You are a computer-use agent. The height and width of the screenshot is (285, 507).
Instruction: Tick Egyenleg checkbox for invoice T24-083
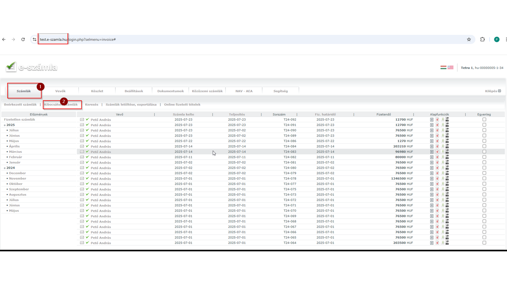[484, 152]
